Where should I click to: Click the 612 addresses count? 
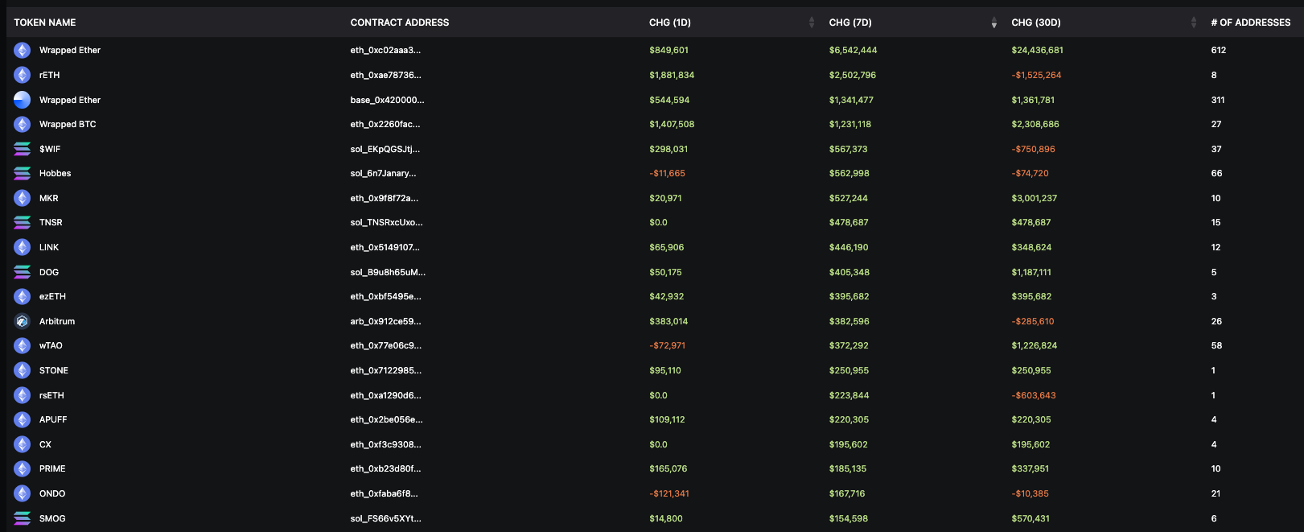point(1218,50)
